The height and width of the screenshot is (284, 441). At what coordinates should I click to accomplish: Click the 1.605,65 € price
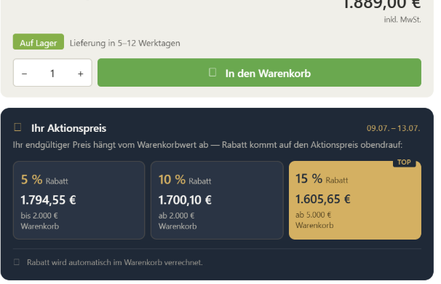[x=322, y=200]
